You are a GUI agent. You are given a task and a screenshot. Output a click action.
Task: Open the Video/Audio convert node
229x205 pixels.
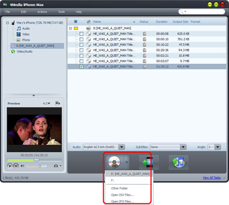(24, 51)
